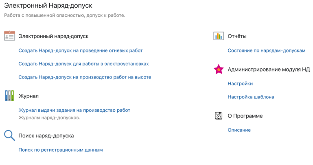313x165 pixels.
Task: Open Настройка шаблона link
Action: point(251,97)
